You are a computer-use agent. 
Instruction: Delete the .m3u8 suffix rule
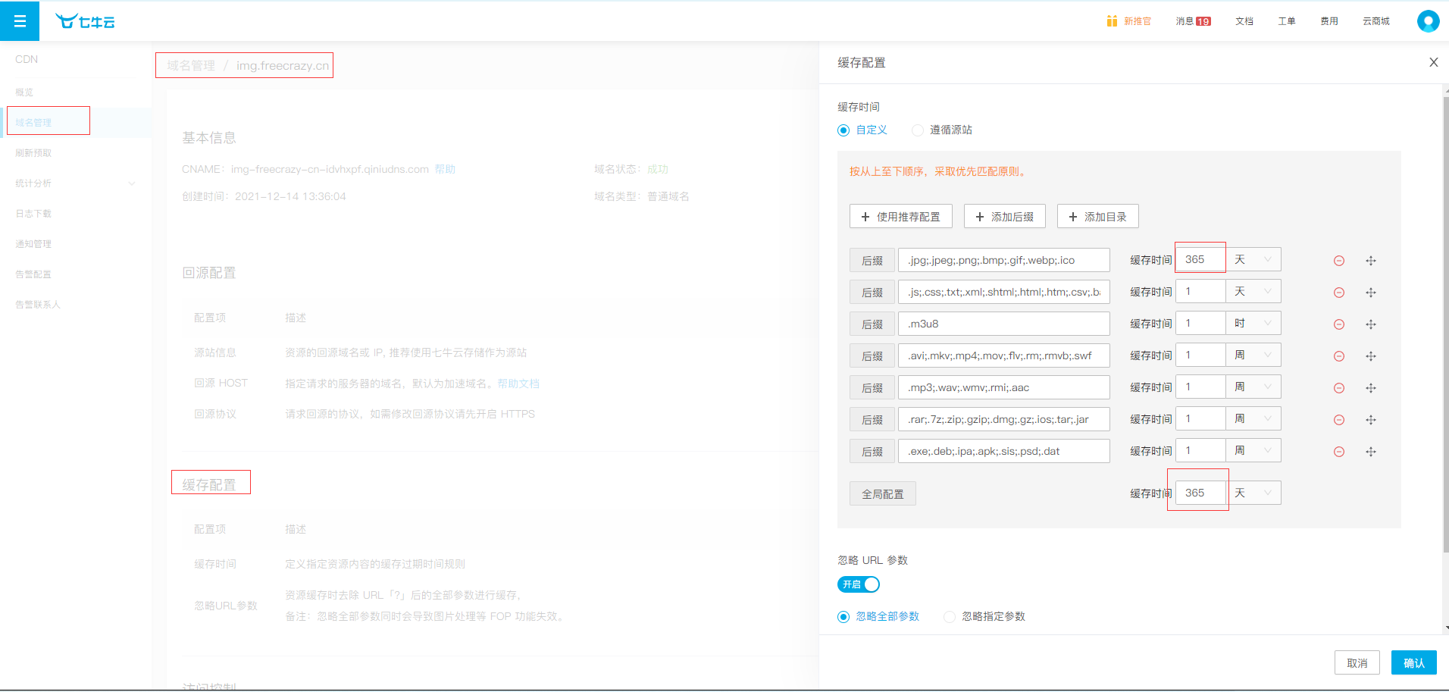point(1339,324)
